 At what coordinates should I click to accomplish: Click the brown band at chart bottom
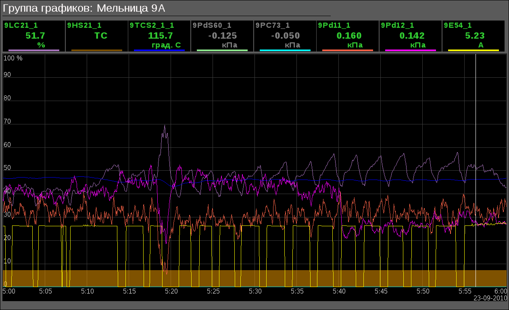pyautogui.click(x=254, y=278)
